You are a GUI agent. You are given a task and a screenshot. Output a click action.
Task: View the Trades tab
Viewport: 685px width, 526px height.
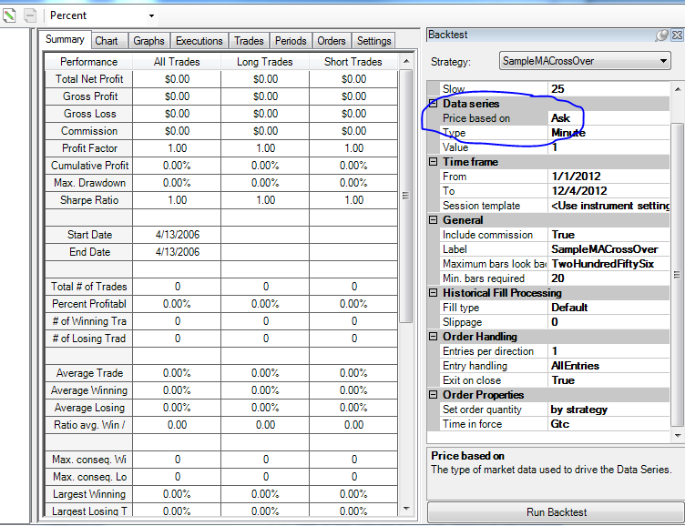point(249,41)
